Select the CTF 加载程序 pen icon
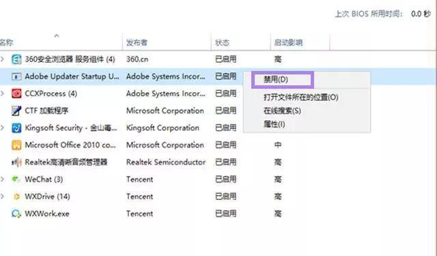 coord(16,111)
